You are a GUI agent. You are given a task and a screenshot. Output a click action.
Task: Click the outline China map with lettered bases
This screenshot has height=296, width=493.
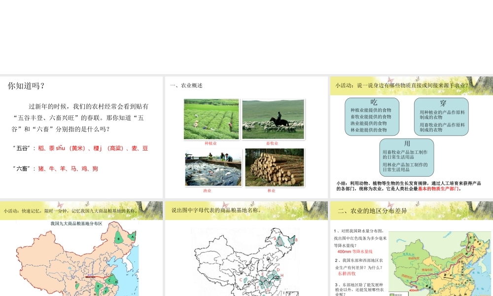pyautogui.click(x=246, y=261)
